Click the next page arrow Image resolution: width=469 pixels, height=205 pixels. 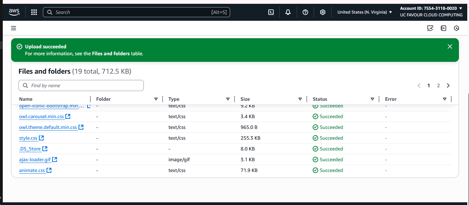448,85
